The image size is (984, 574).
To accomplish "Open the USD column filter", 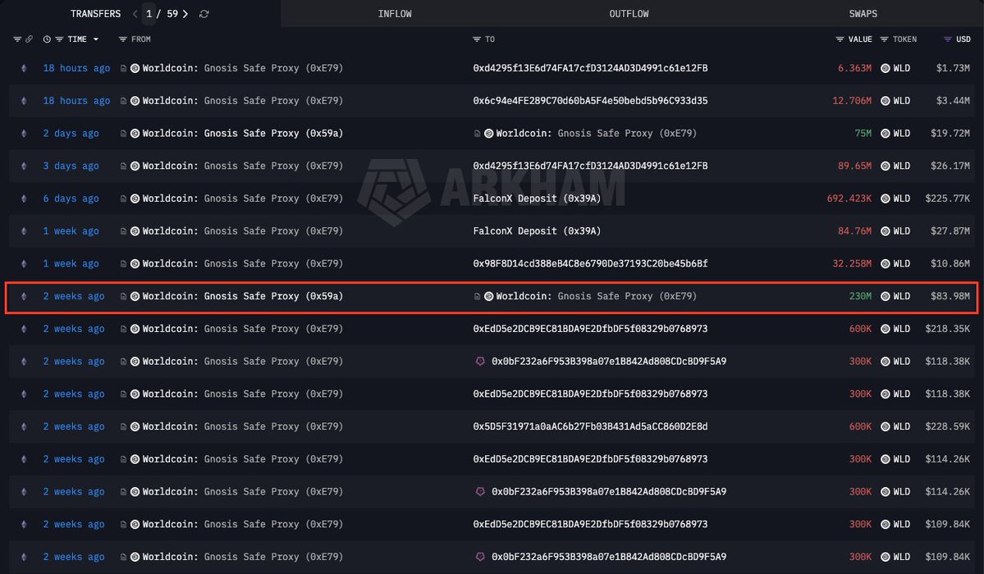I will click(948, 39).
